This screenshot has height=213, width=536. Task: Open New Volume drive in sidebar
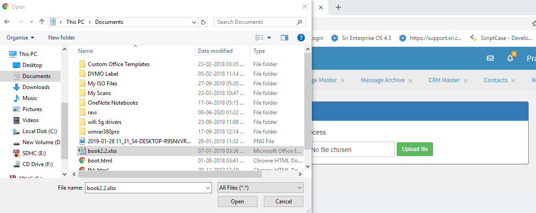pos(37,142)
